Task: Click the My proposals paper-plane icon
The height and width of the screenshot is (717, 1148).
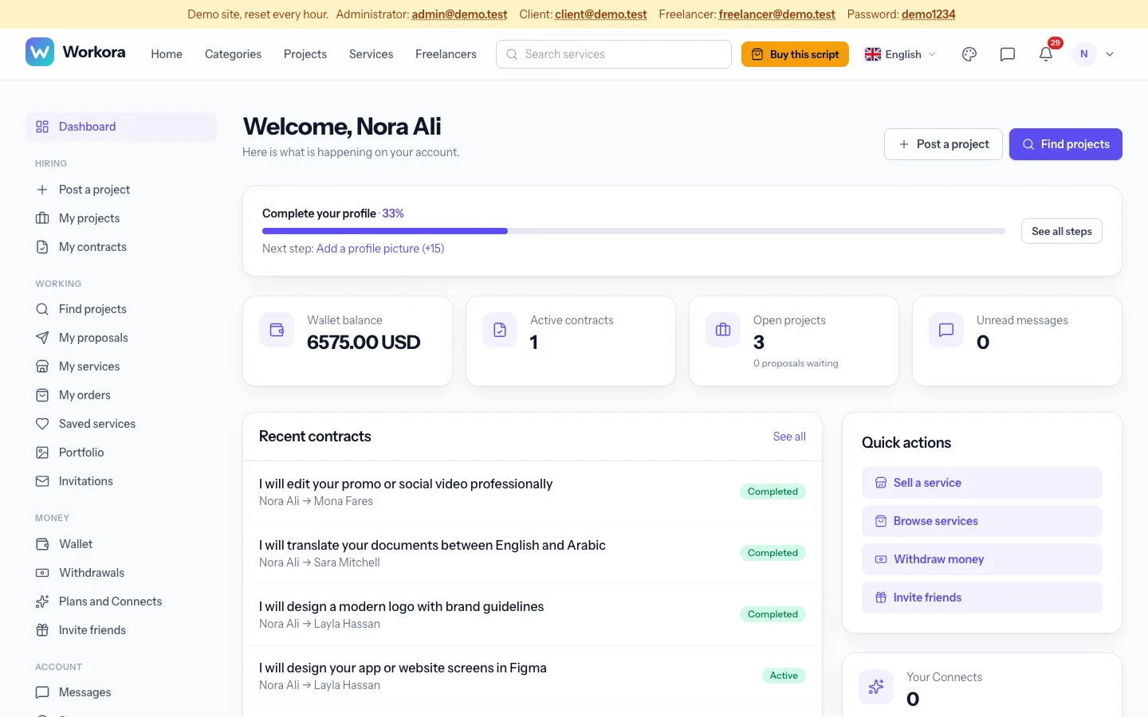Action: click(42, 338)
